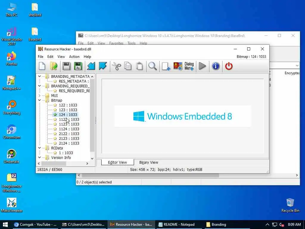Click the blue bookmark down-arrow toolbar icon
Viewport: 305px width, 229px height.
click(103, 66)
